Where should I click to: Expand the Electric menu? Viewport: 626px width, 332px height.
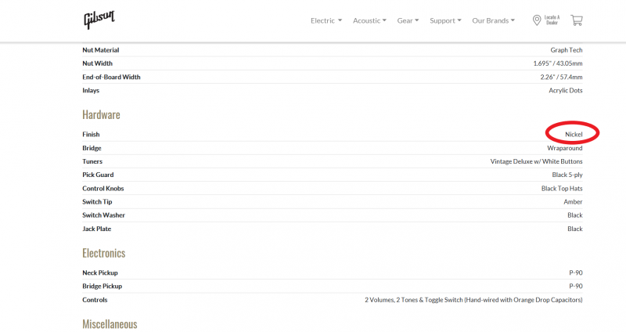pos(326,20)
